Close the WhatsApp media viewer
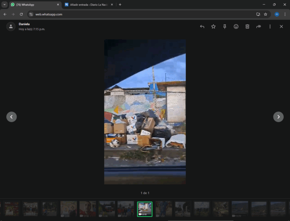 [x=281, y=26]
